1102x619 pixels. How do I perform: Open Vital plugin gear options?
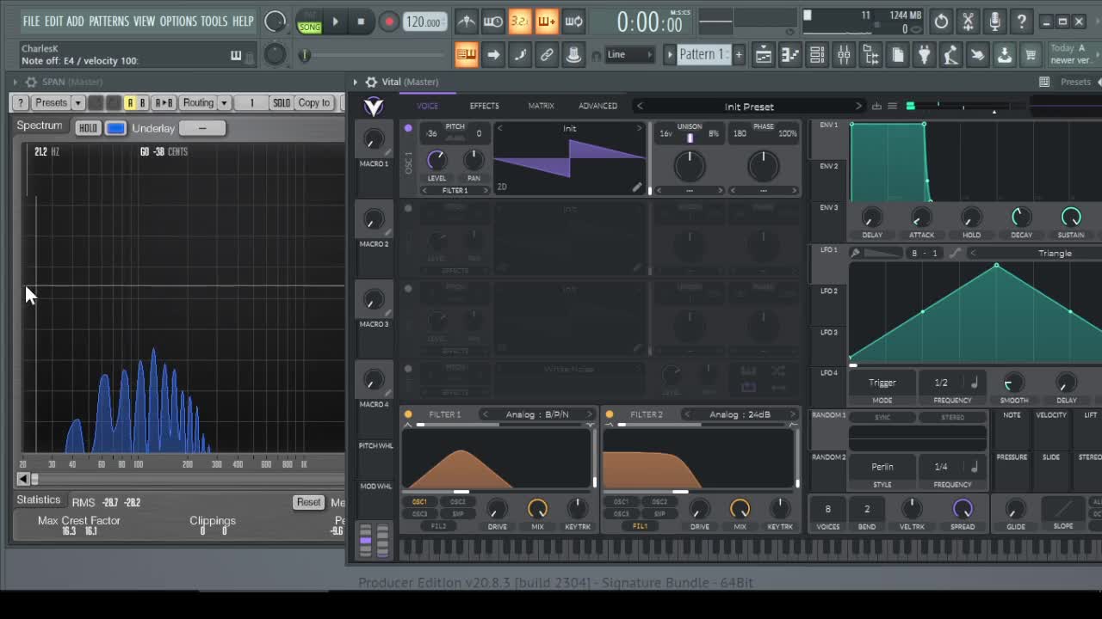[371, 82]
